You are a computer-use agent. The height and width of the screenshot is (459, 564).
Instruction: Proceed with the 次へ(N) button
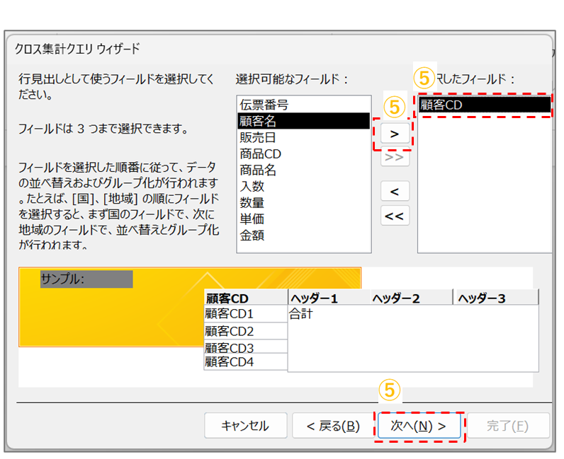pyautogui.click(x=419, y=426)
